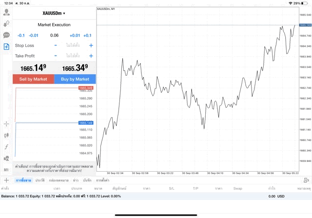Open the indicators f icon

tap(6, 147)
